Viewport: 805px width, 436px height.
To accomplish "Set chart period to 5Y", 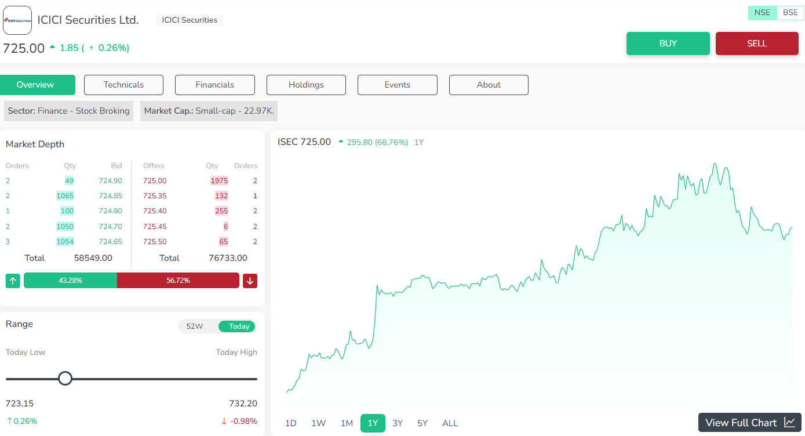I will (x=422, y=423).
